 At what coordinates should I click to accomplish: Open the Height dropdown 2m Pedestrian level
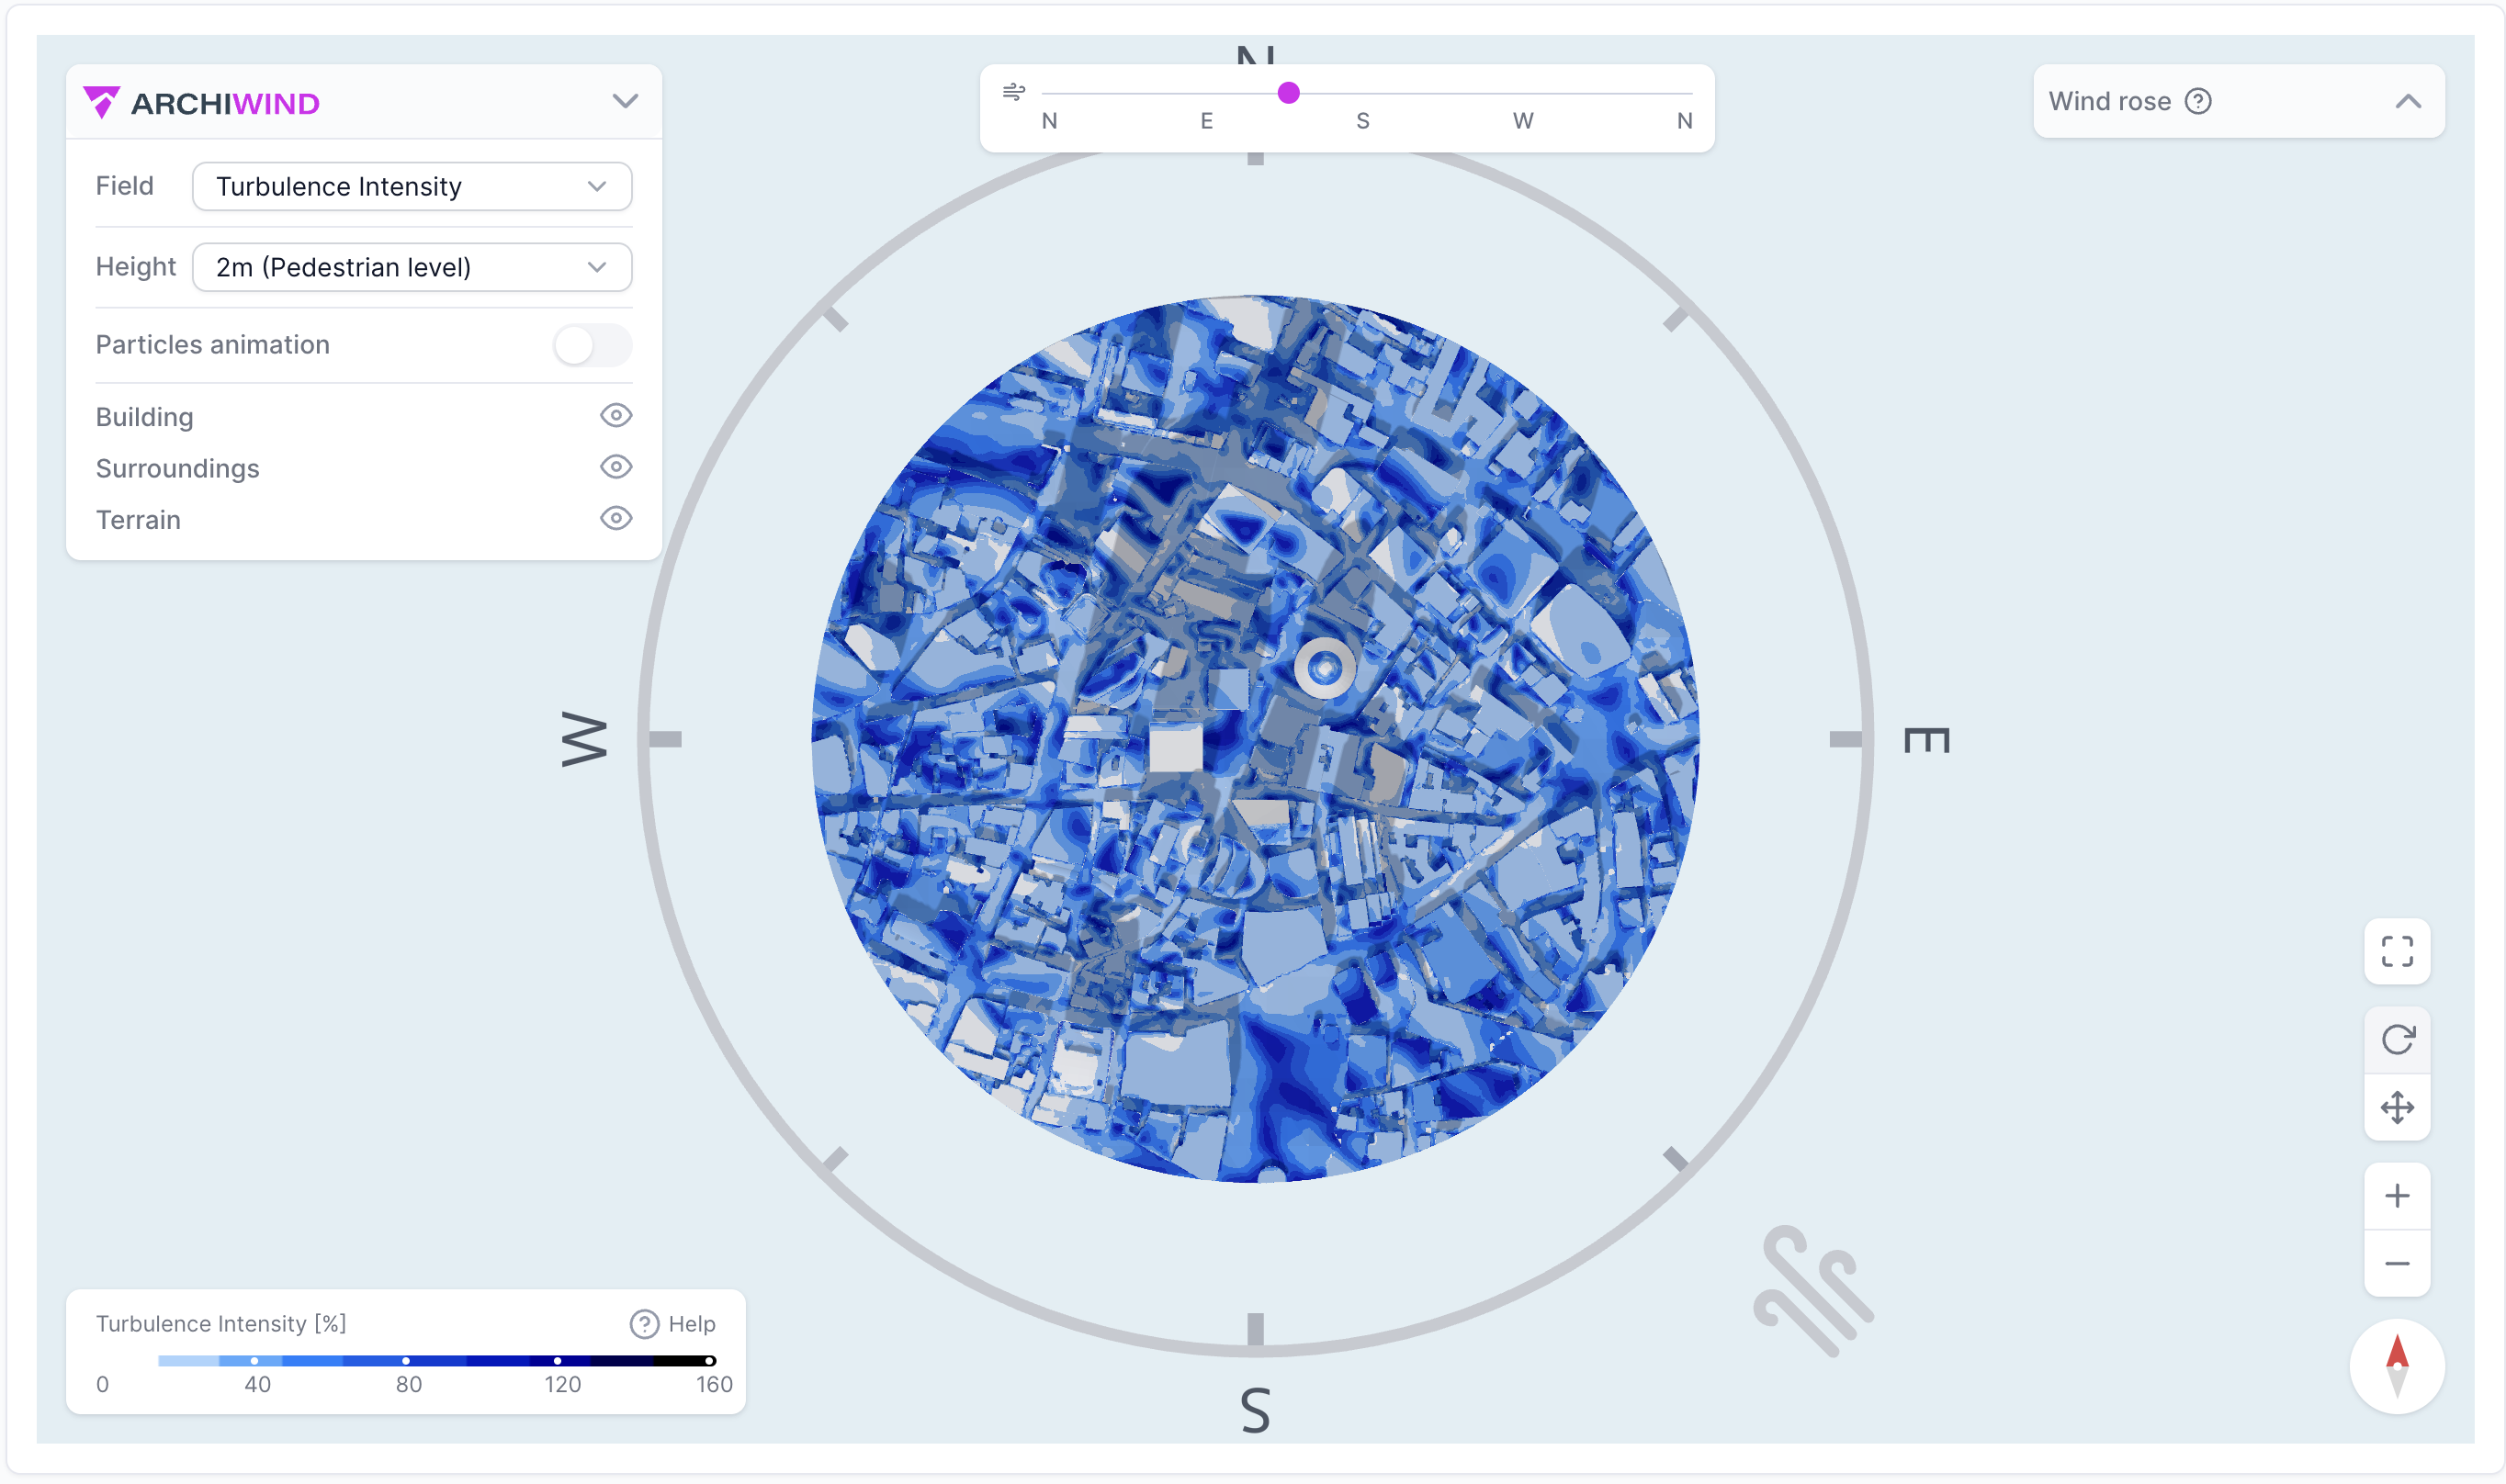411,267
